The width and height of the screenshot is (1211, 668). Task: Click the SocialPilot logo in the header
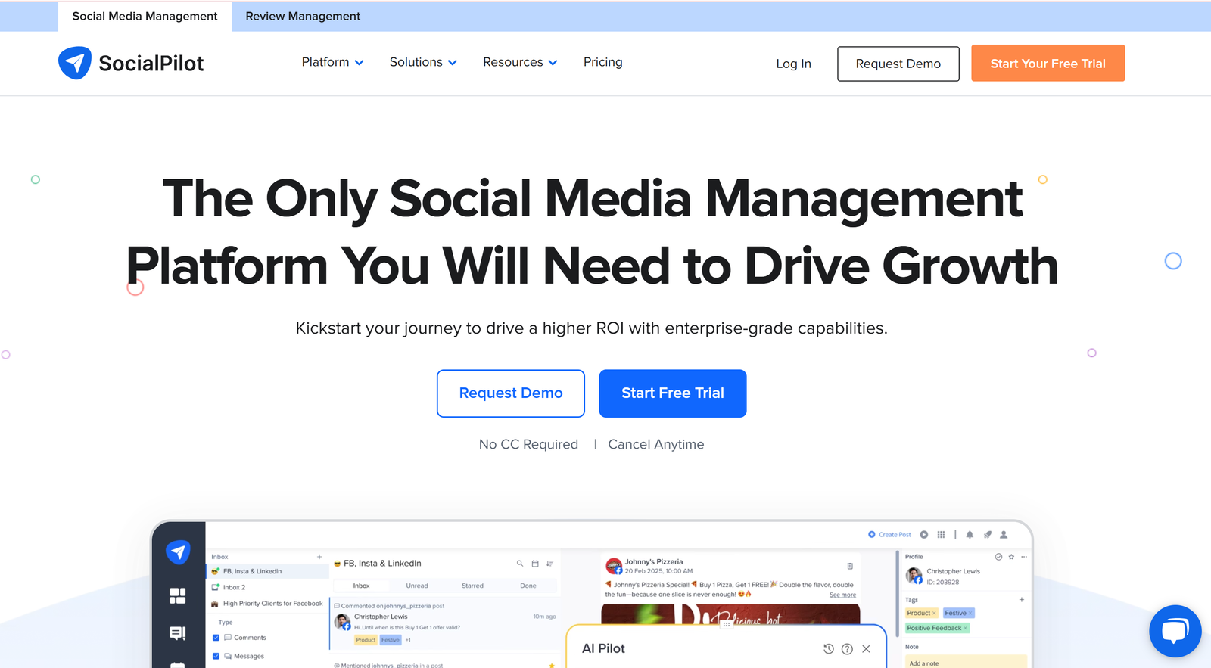point(131,63)
